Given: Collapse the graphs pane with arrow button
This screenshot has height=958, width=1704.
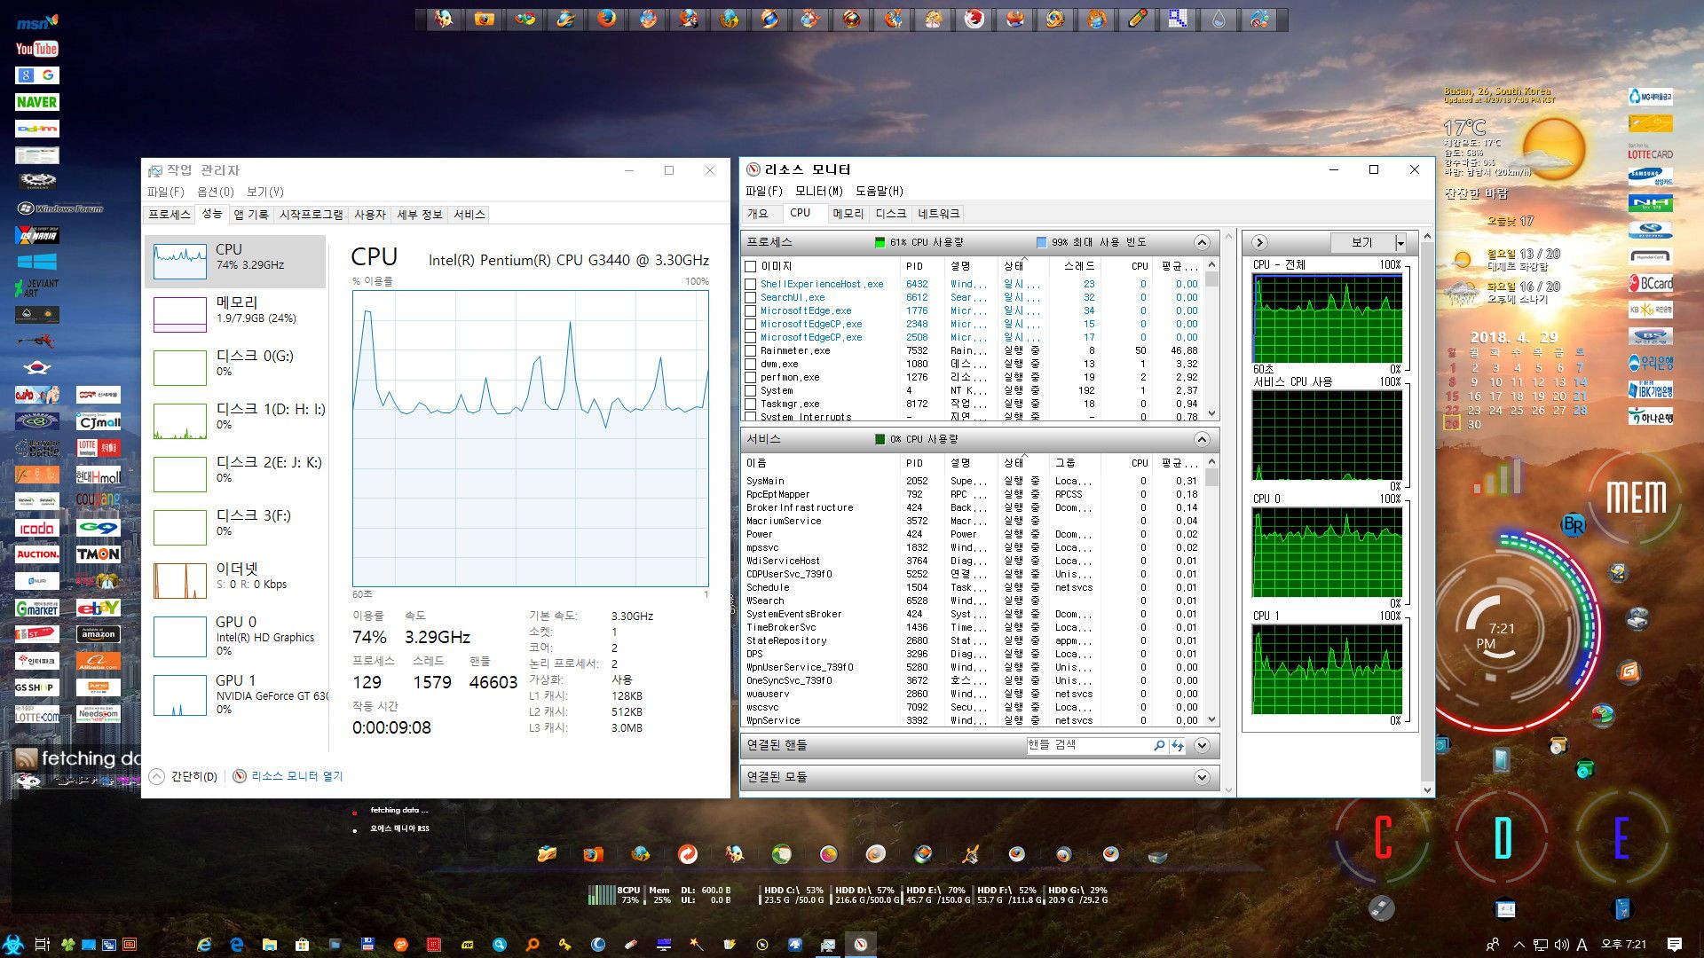Looking at the screenshot, I should coord(1259,242).
